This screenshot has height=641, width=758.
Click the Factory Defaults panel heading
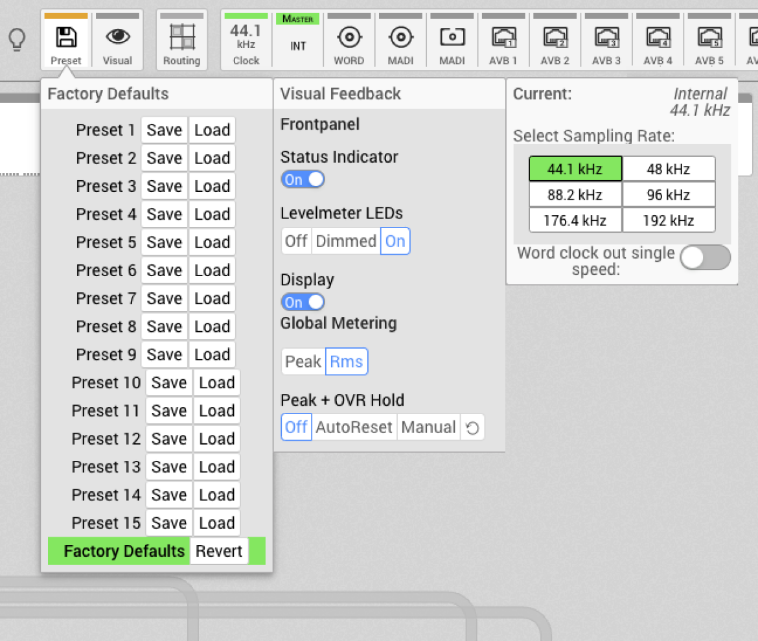coord(108,94)
